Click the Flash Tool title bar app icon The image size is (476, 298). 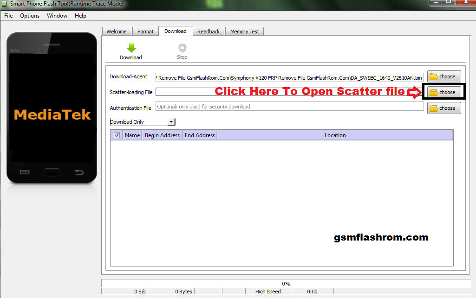pyautogui.click(x=4, y=4)
